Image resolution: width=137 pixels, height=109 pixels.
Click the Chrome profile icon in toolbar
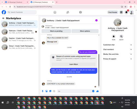pos(131,7)
